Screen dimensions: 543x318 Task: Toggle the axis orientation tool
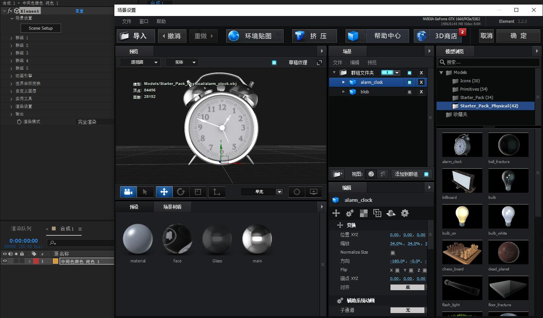tap(217, 192)
